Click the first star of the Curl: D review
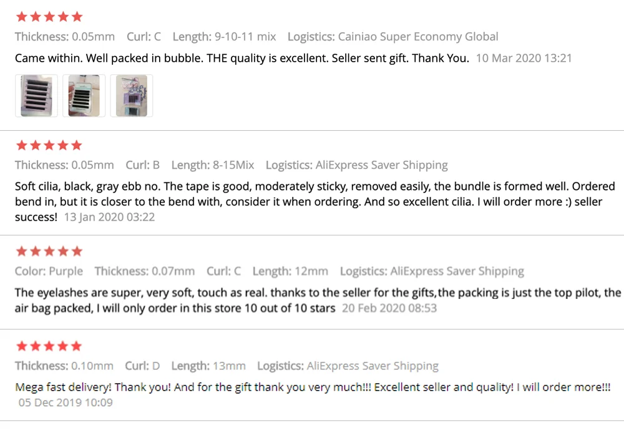624x441 pixels. [x=21, y=346]
